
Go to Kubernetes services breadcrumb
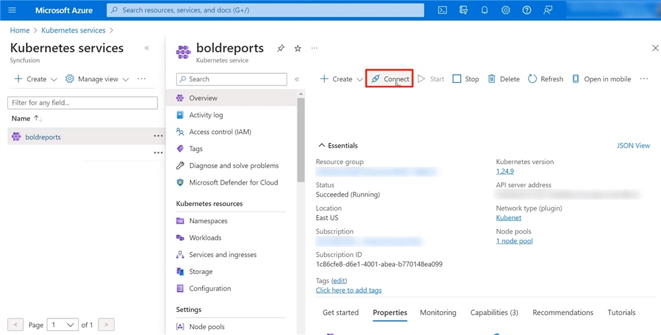[x=73, y=30]
